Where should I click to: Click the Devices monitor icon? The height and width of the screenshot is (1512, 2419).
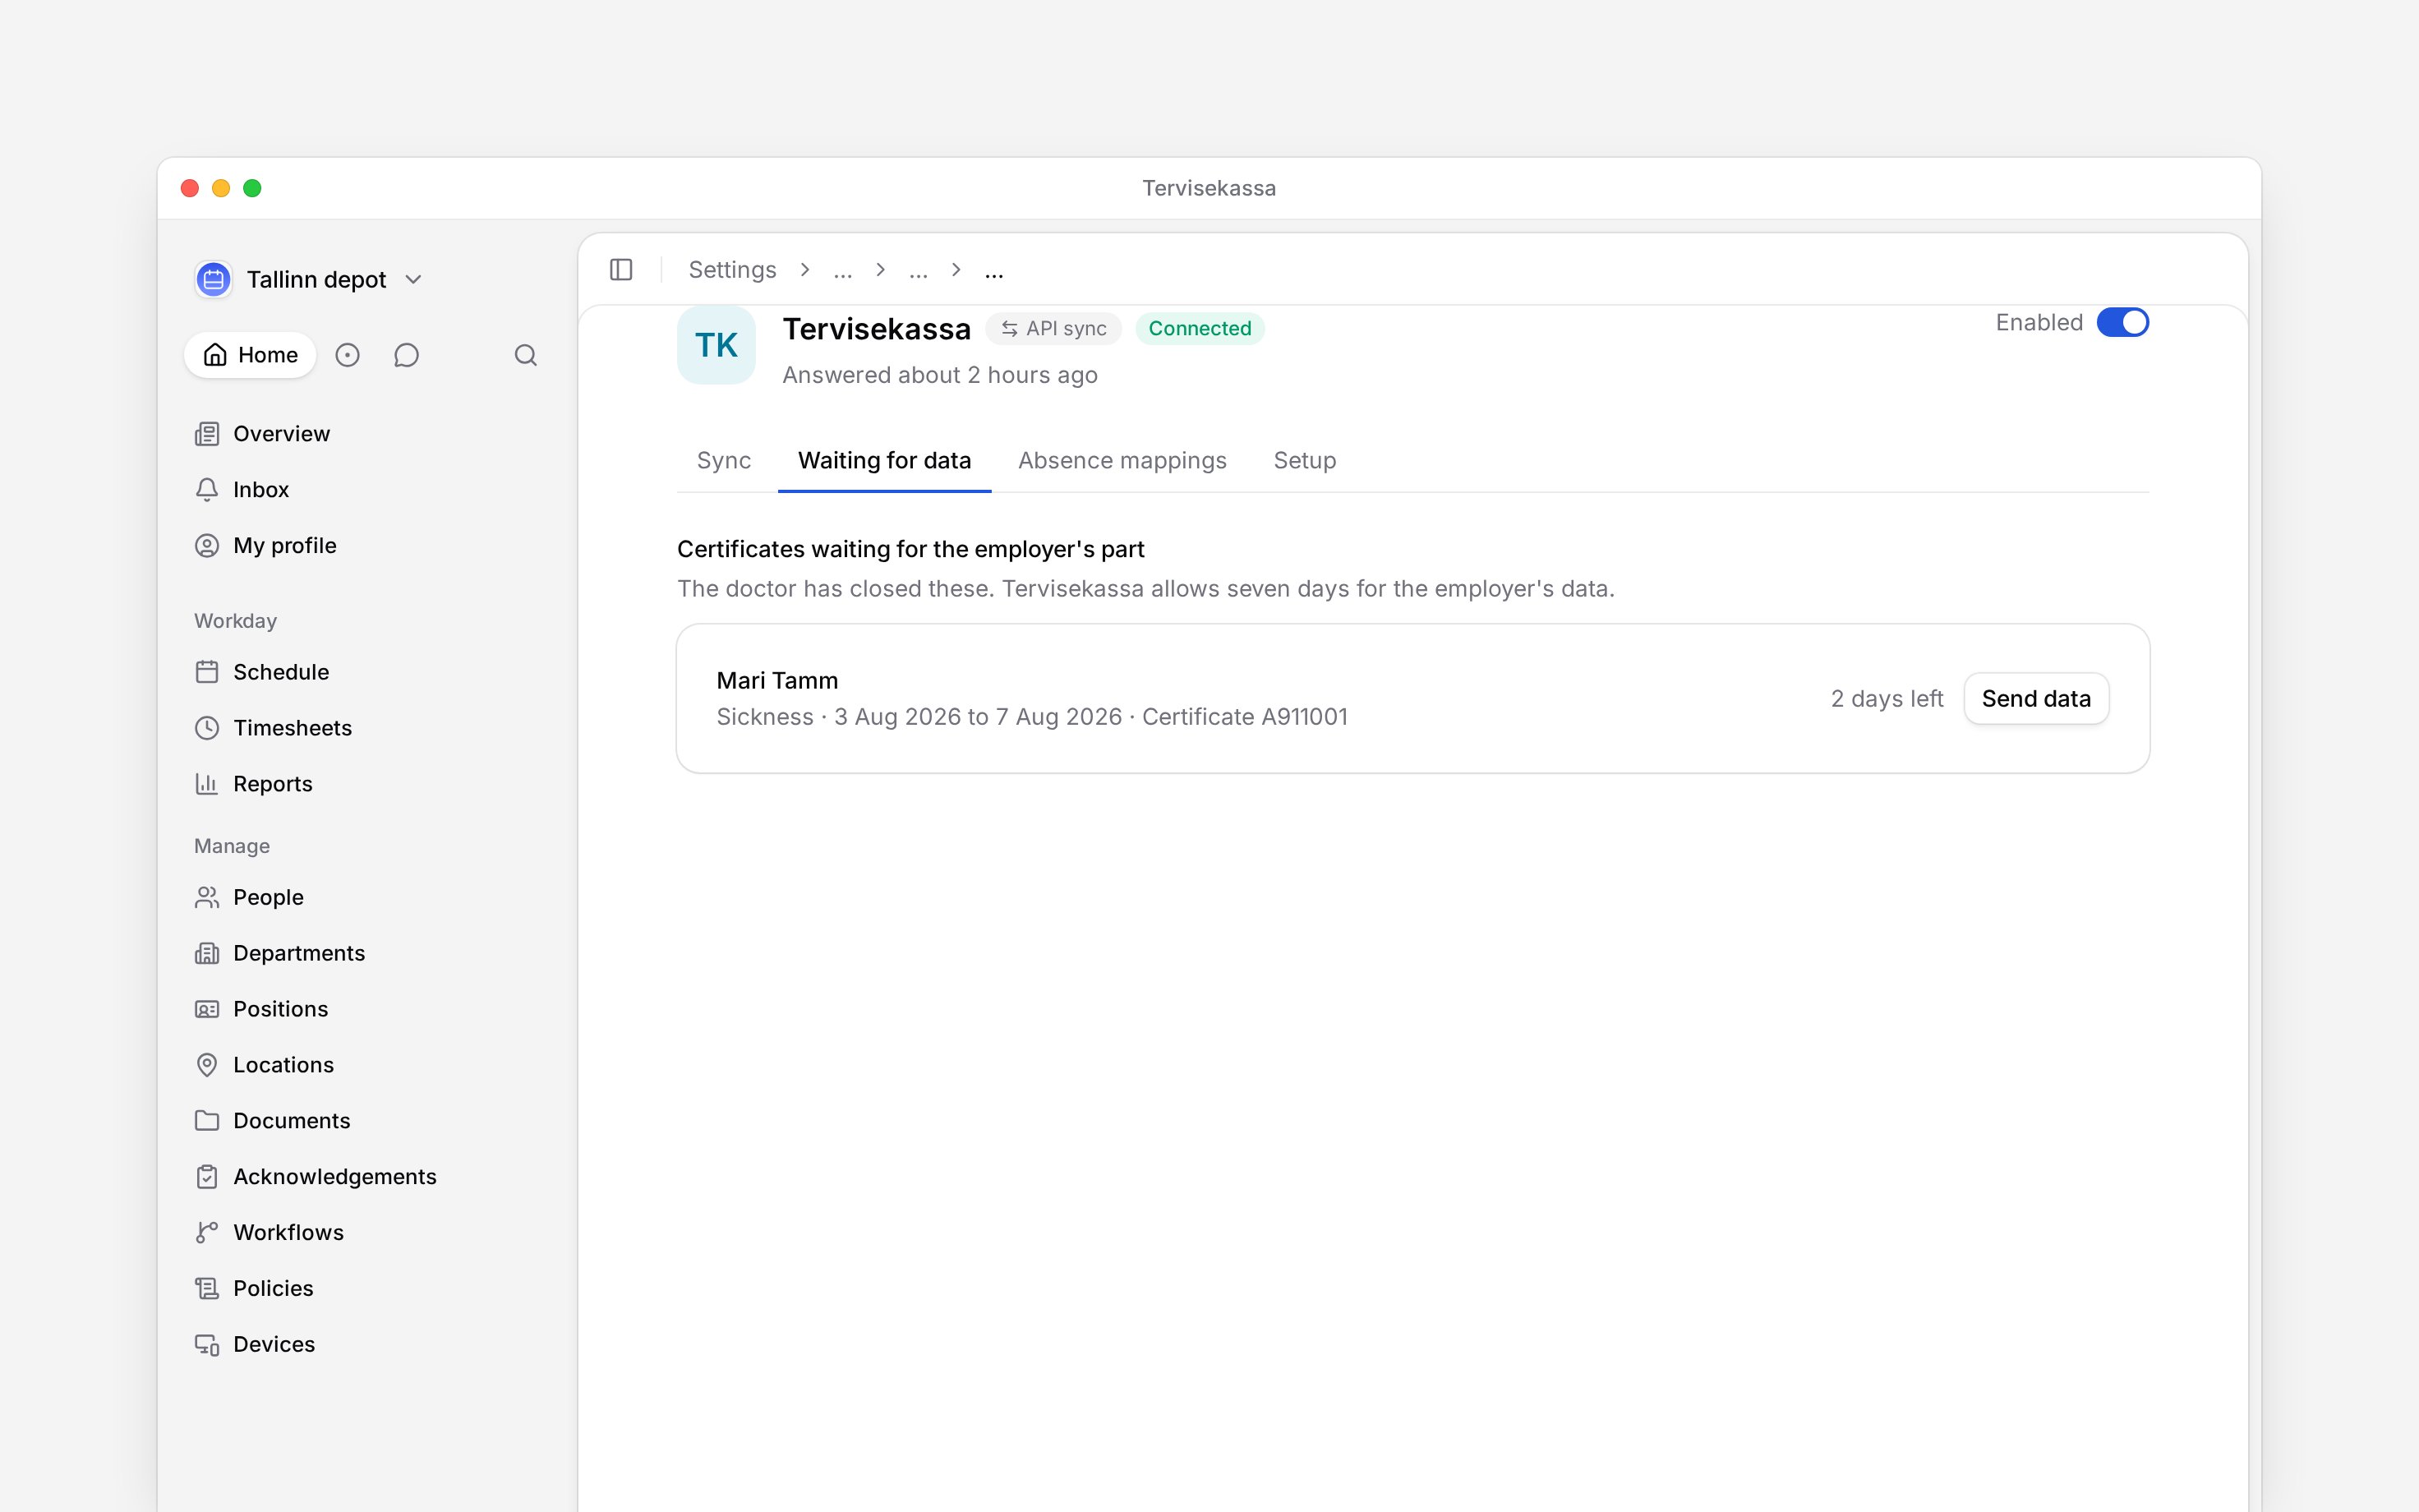[207, 1345]
